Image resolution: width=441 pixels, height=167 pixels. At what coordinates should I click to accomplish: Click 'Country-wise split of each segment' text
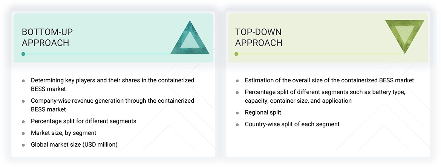point(292,124)
